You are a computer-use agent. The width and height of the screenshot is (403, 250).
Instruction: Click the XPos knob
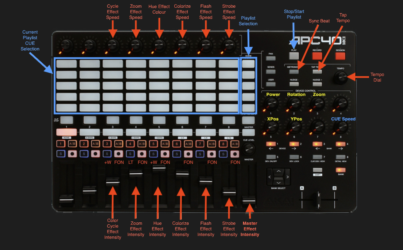tap(271, 127)
